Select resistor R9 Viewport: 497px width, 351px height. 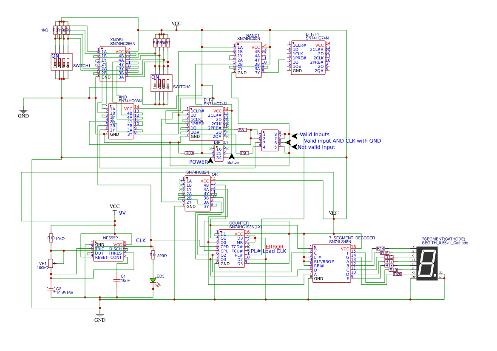click(x=244, y=153)
